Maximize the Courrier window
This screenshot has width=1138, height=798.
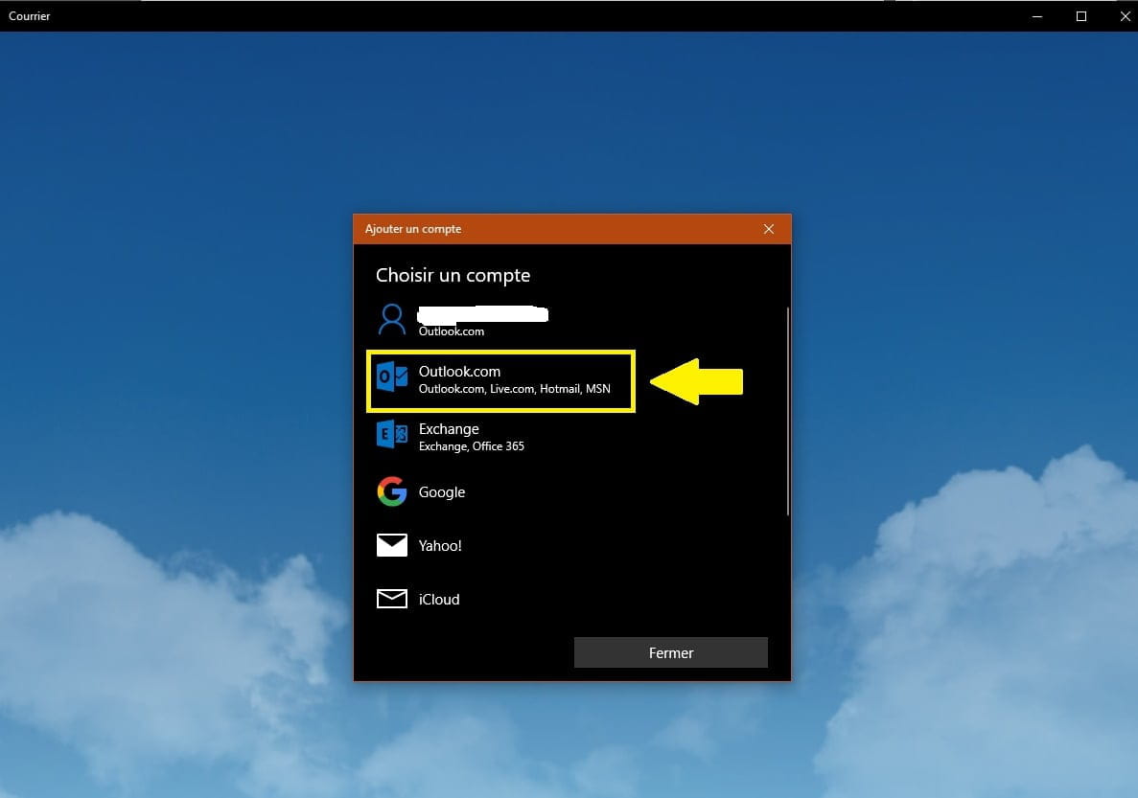[1081, 16]
